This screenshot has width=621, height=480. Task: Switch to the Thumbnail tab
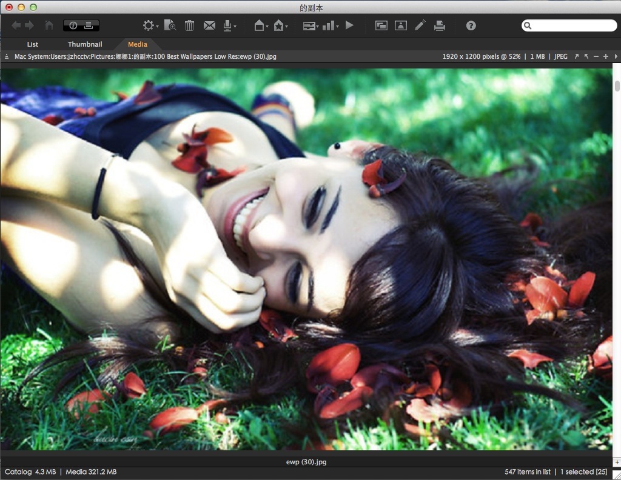pos(85,44)
